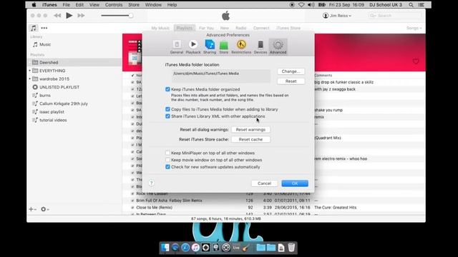Toggle Check for new software updates
458x257 pixels.
(167, 167)
